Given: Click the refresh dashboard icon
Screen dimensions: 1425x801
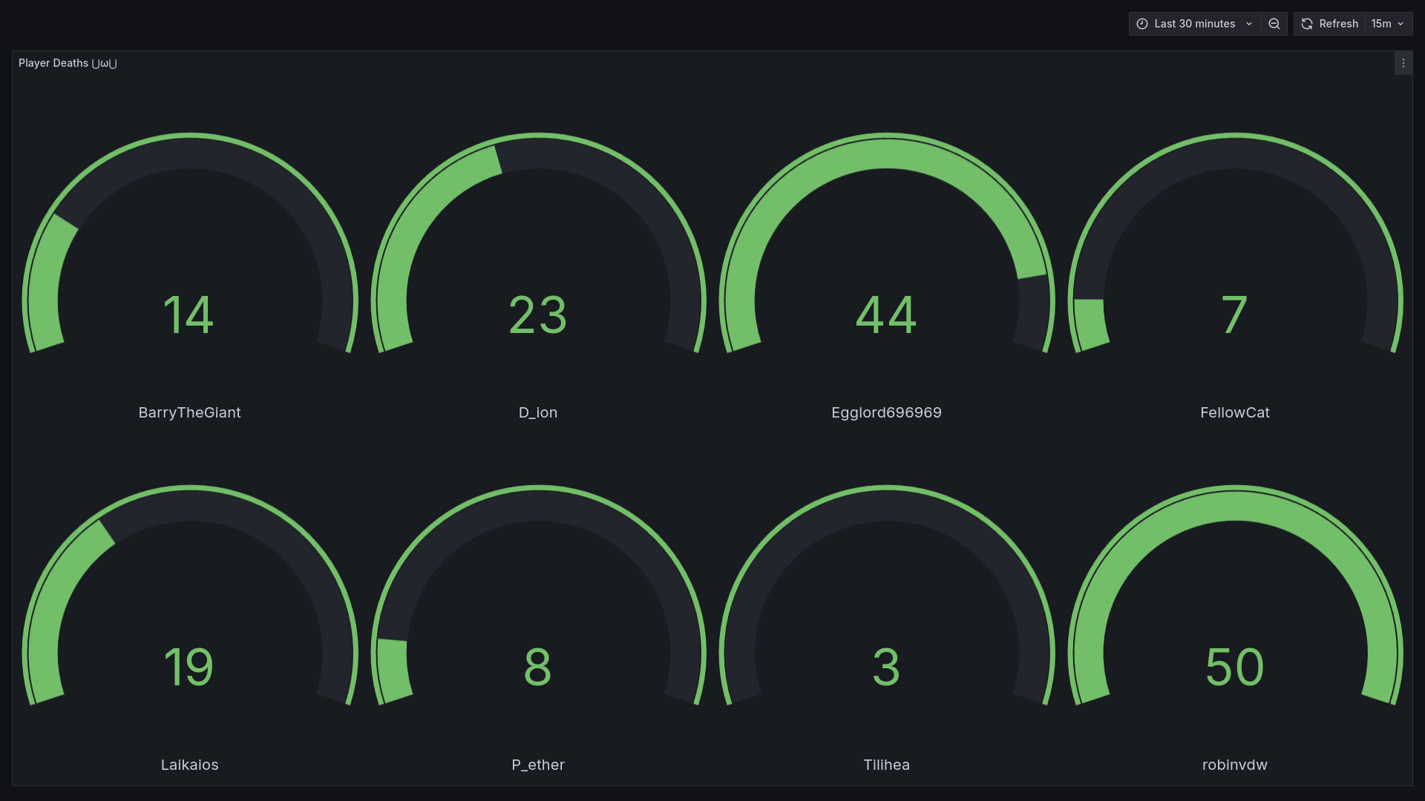Looking at the screenshot, I should tap(1307, 24).
